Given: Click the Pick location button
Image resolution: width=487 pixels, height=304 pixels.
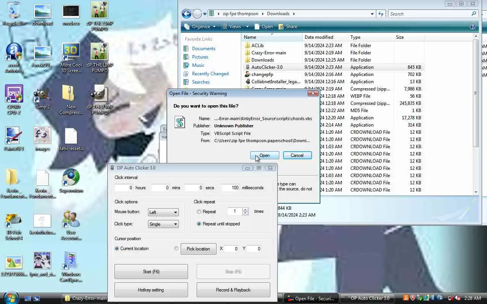Looking at the screenshot, I should [198, 249].
